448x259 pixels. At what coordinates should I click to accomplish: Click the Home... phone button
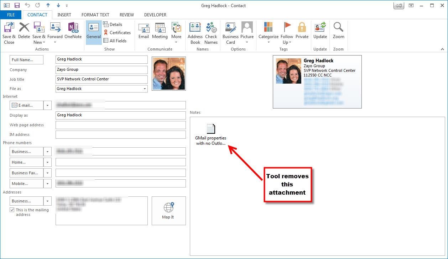(x=26, y=162)
